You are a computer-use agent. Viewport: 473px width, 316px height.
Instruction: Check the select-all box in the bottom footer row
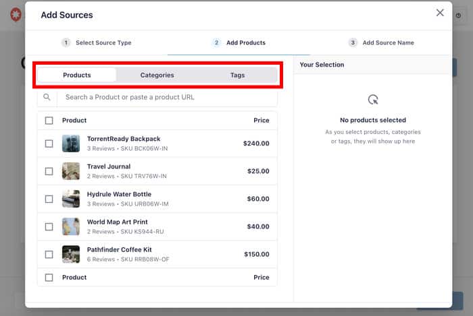49,278
